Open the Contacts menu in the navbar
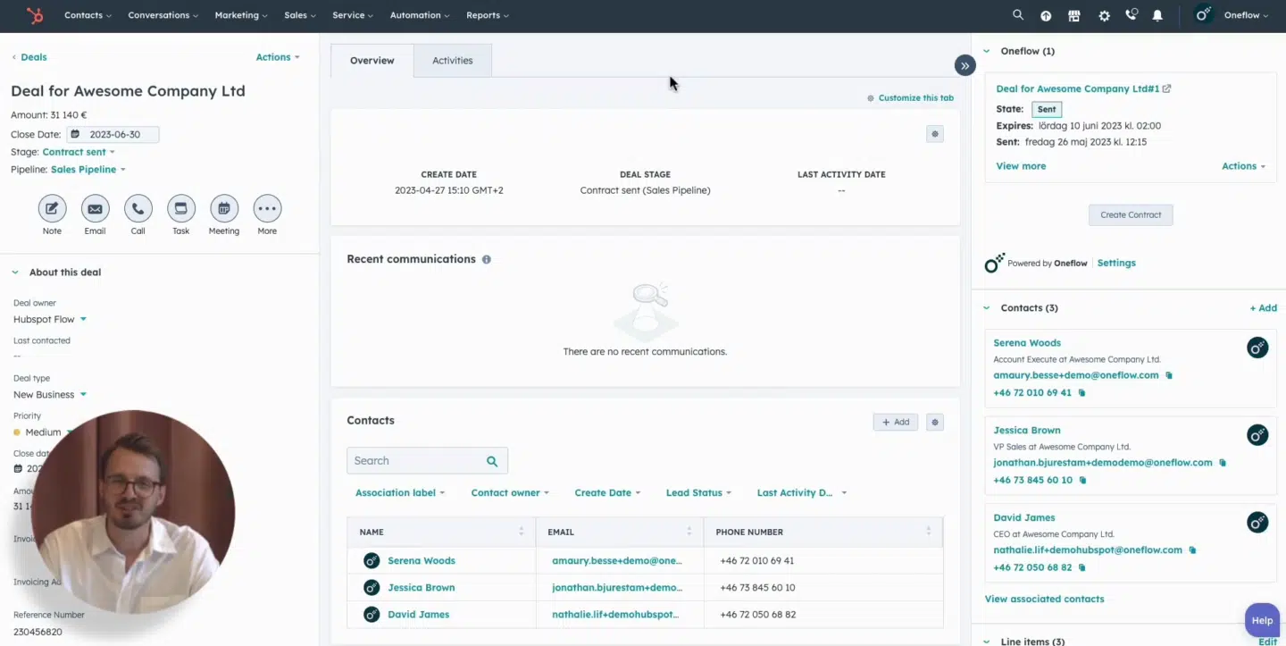The image size is (1286, 646). pyautogui.click(x=88, y=15)
